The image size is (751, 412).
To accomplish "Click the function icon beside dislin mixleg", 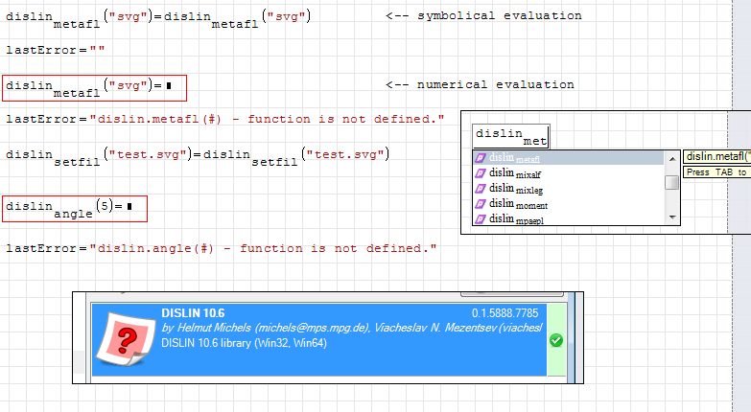I will 481,189.
